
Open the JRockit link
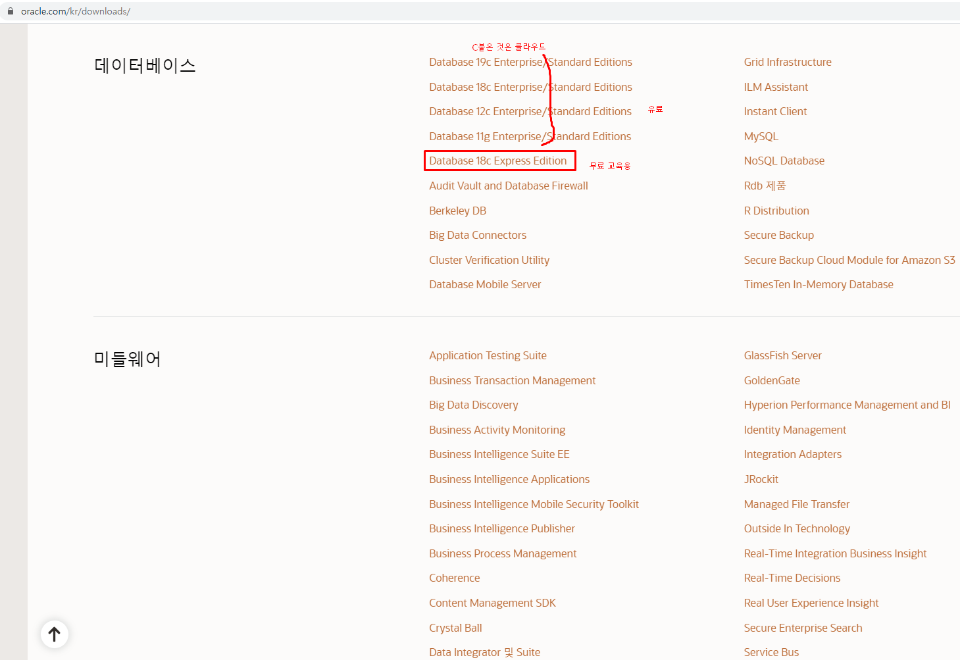click(x=761, y=479)
